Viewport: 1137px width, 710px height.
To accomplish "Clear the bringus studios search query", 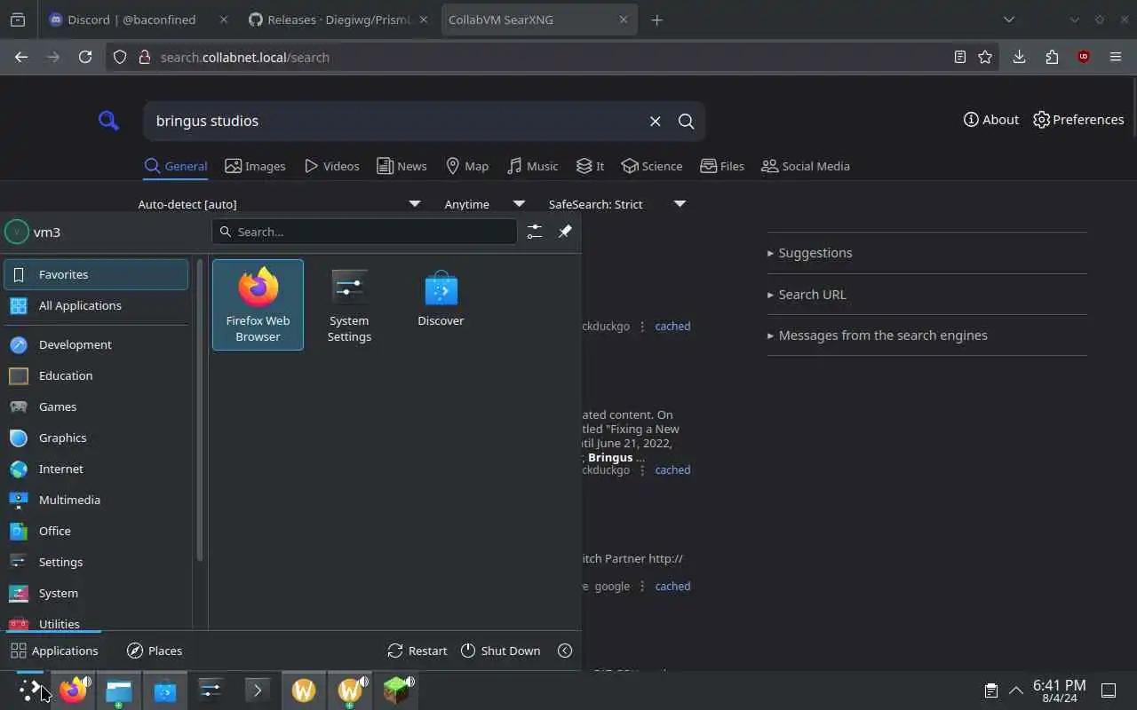I will 655,121.
